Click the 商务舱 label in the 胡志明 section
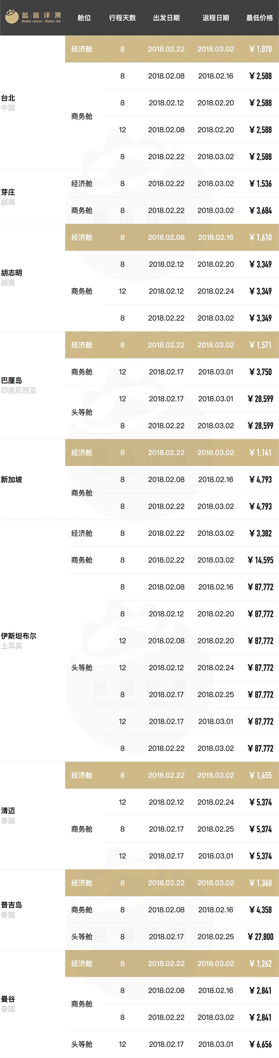 click(x=82, y=291)
